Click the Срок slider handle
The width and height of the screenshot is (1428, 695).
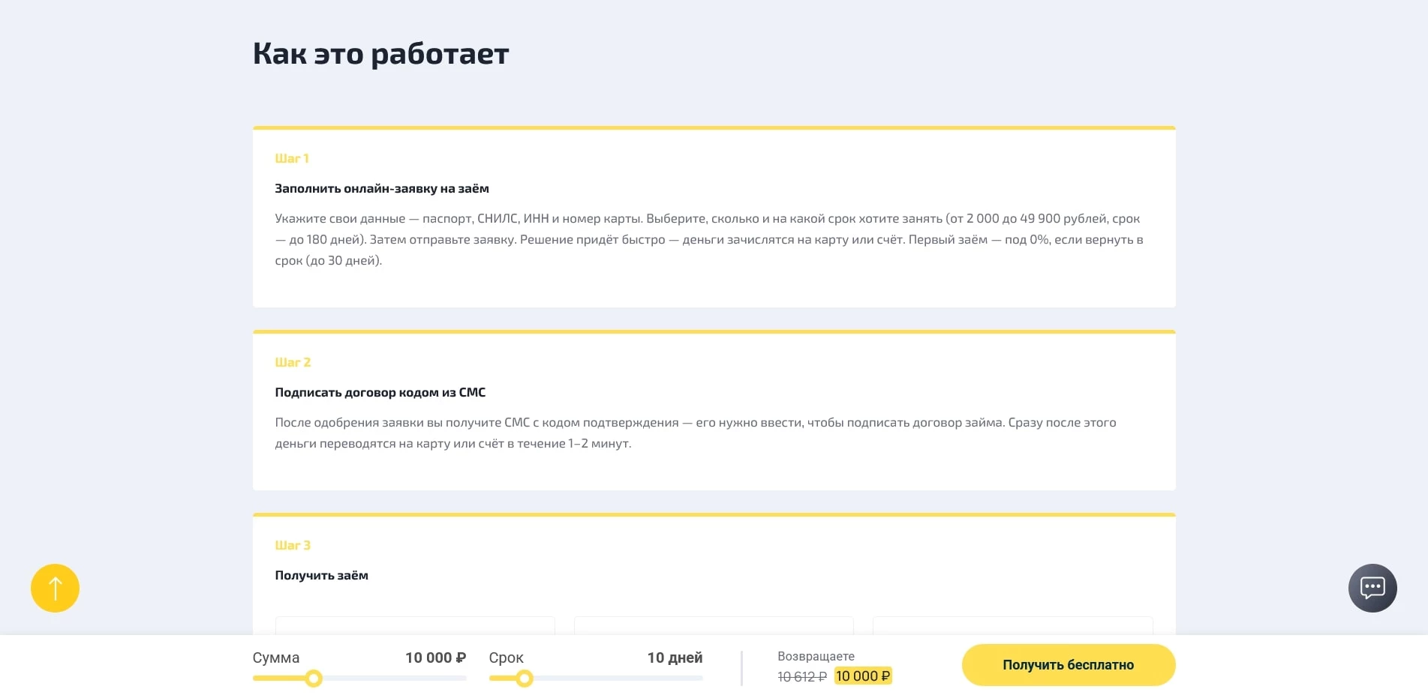point(524,679)
